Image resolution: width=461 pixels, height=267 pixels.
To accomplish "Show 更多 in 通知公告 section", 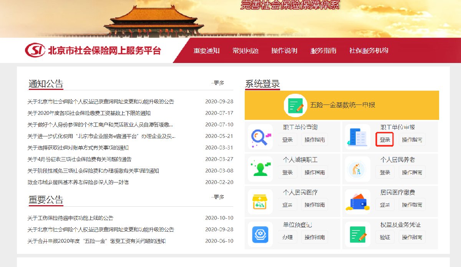I will pos(218,83).
